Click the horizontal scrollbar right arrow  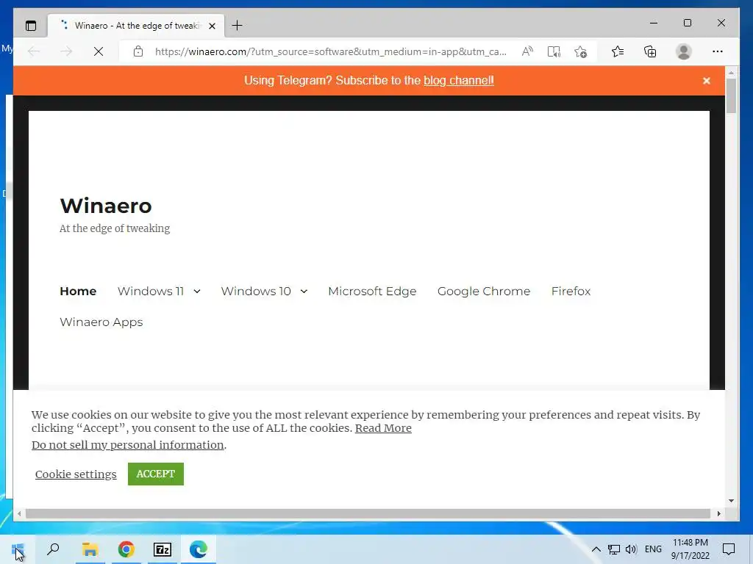[x=718, y=513]
